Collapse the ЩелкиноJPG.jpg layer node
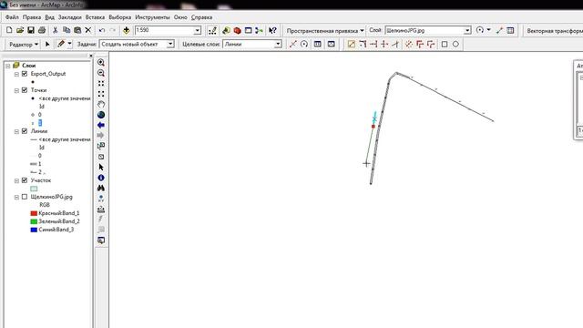The width and height of the screenshot is (583, 328). coord(16,197)
